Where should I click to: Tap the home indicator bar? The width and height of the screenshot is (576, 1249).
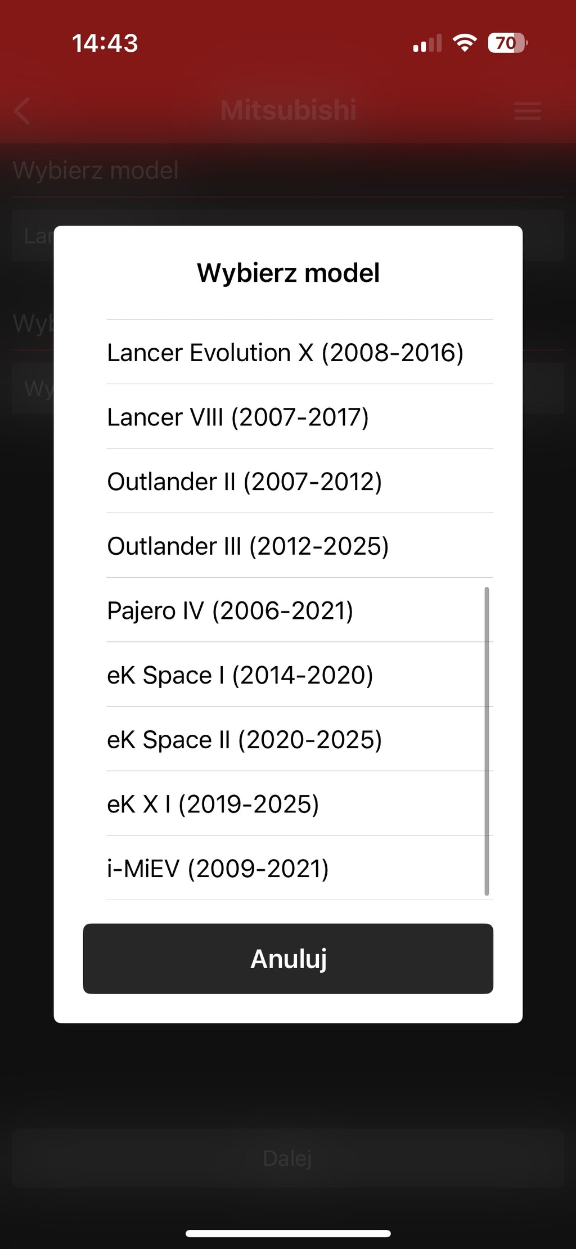click(288, 1234)
